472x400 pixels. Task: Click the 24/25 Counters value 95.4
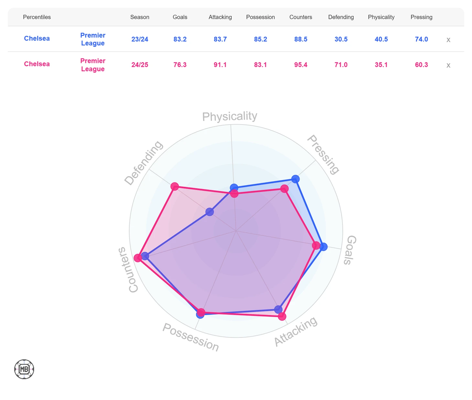point(301,65)
